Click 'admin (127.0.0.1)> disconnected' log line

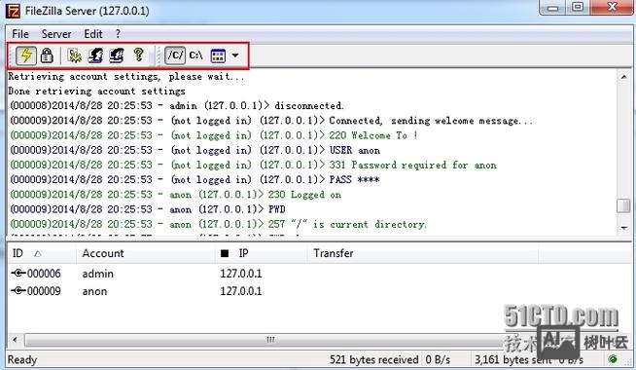coord(177,105)
